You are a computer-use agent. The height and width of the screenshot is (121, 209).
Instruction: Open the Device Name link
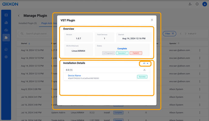(74, 76)
